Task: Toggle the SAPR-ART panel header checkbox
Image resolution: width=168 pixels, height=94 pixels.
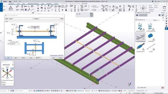Action: [x=13, y=64]
